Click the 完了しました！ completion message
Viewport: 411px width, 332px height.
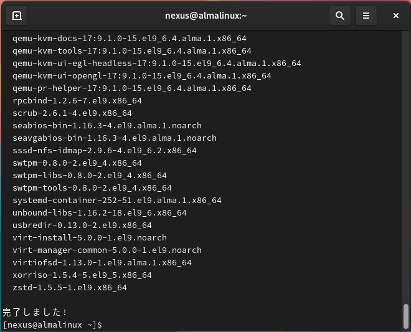point(35,311)
